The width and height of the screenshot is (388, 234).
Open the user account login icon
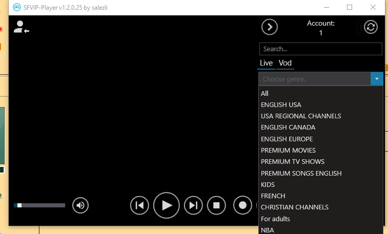[x=22, y=27]
